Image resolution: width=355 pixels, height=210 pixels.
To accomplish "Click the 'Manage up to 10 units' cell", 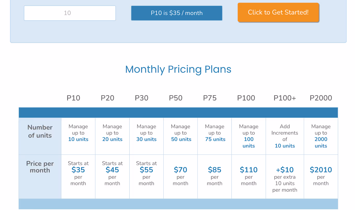I will coord(78,133).
